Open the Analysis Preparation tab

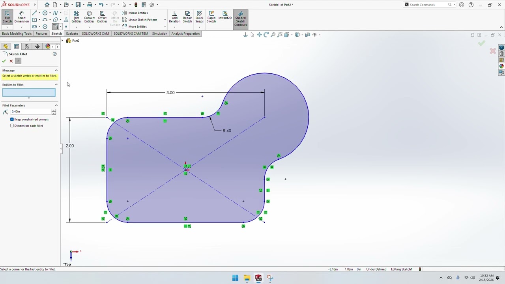185,34
